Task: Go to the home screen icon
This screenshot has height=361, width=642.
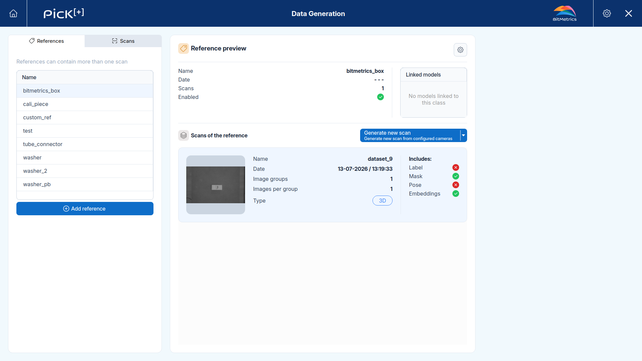Action: coord(13,13)
